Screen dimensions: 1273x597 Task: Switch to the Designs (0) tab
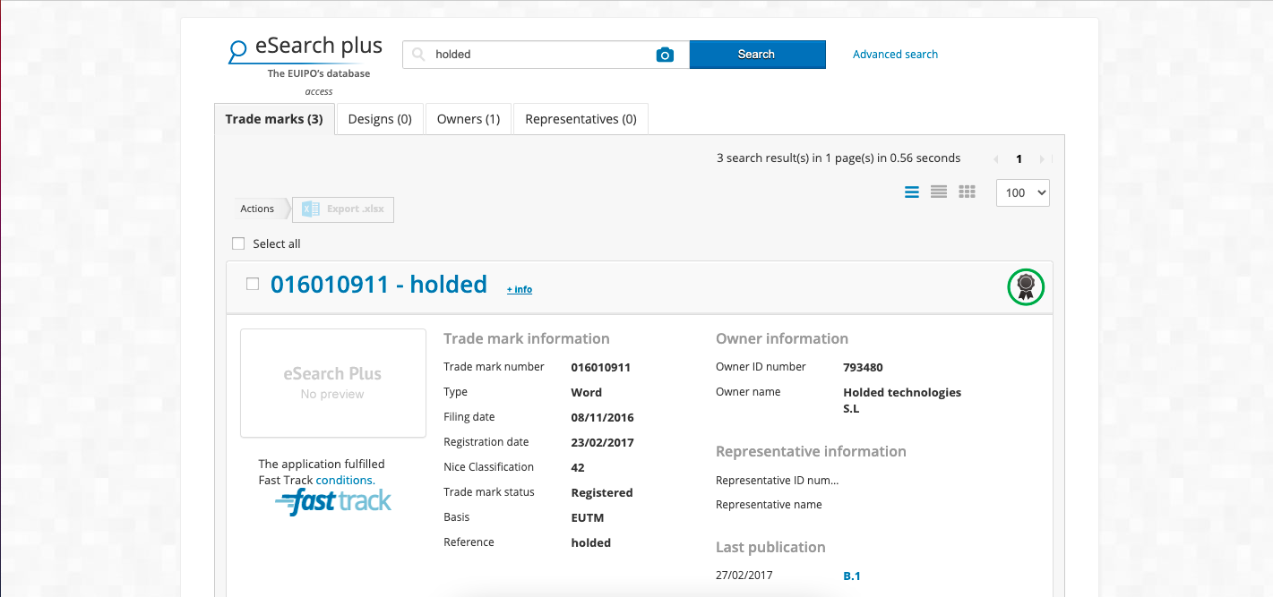(379, 118)
